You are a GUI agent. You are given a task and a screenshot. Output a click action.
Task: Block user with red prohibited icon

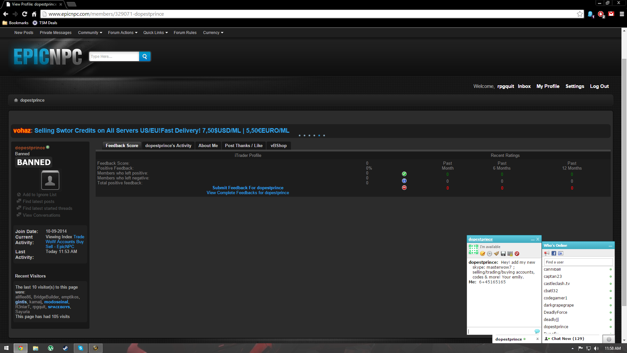pyautogui.click(x=517, y=254)
